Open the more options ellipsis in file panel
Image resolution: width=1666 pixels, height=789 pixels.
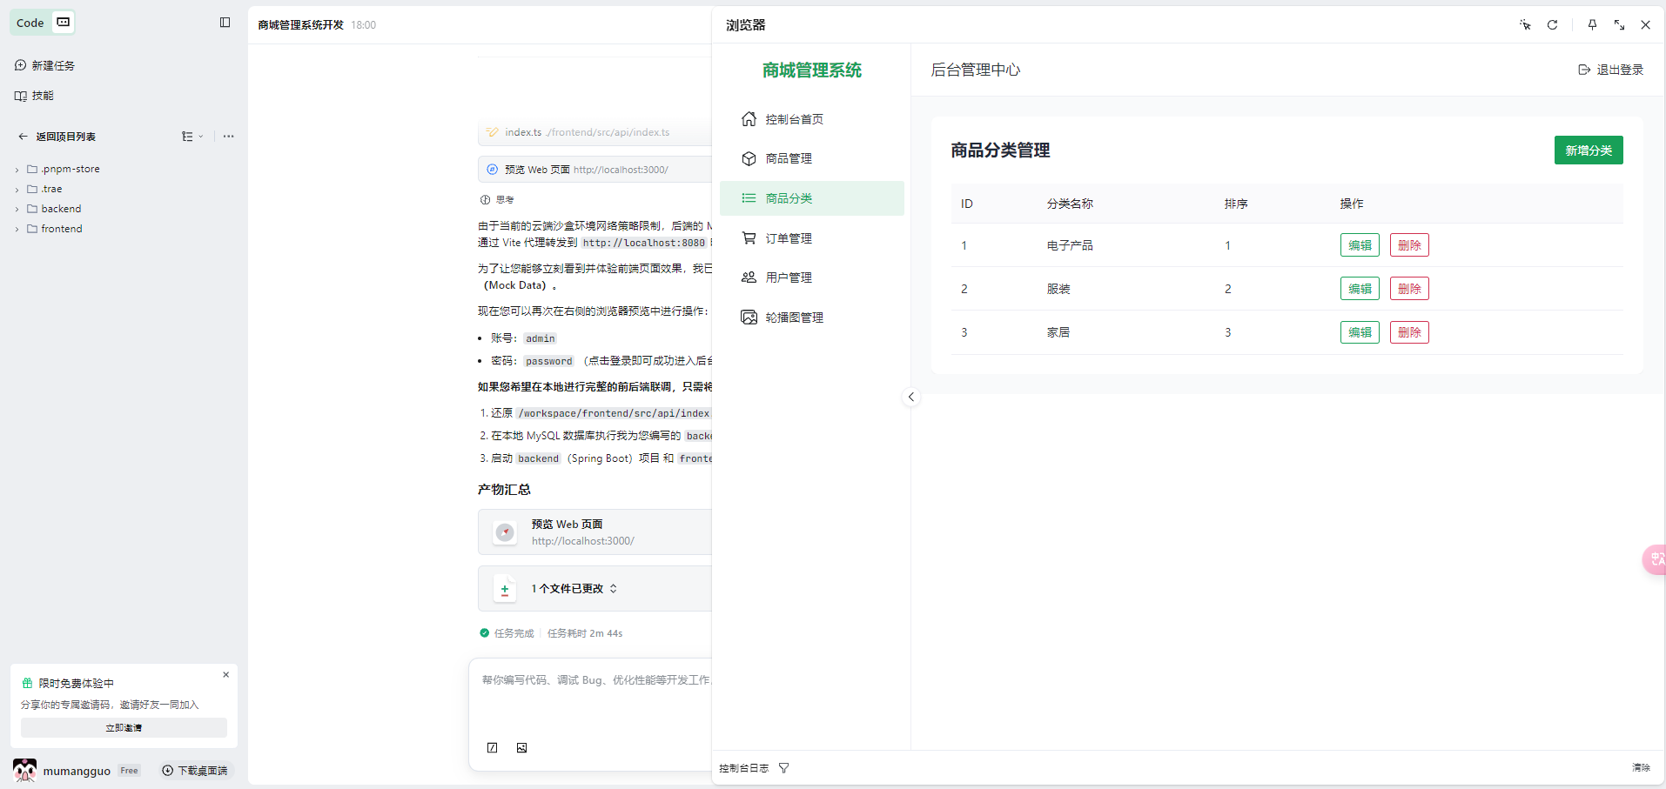coord(228,137)
